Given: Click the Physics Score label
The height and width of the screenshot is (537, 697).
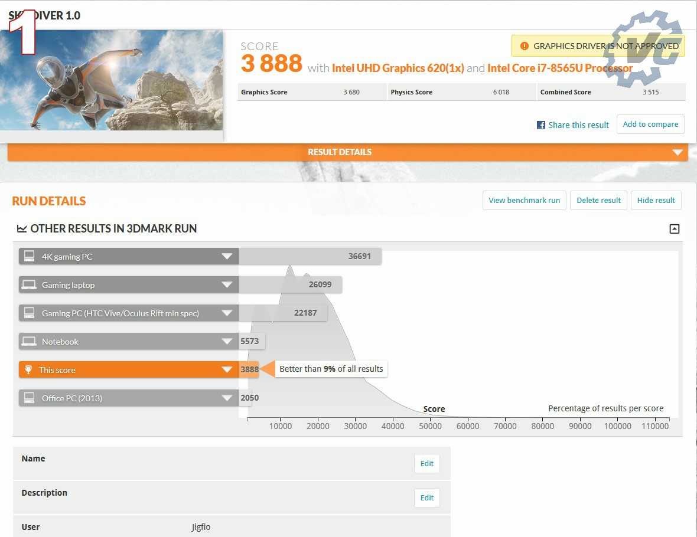Looking at the screenshot, I should coord(411,93).
